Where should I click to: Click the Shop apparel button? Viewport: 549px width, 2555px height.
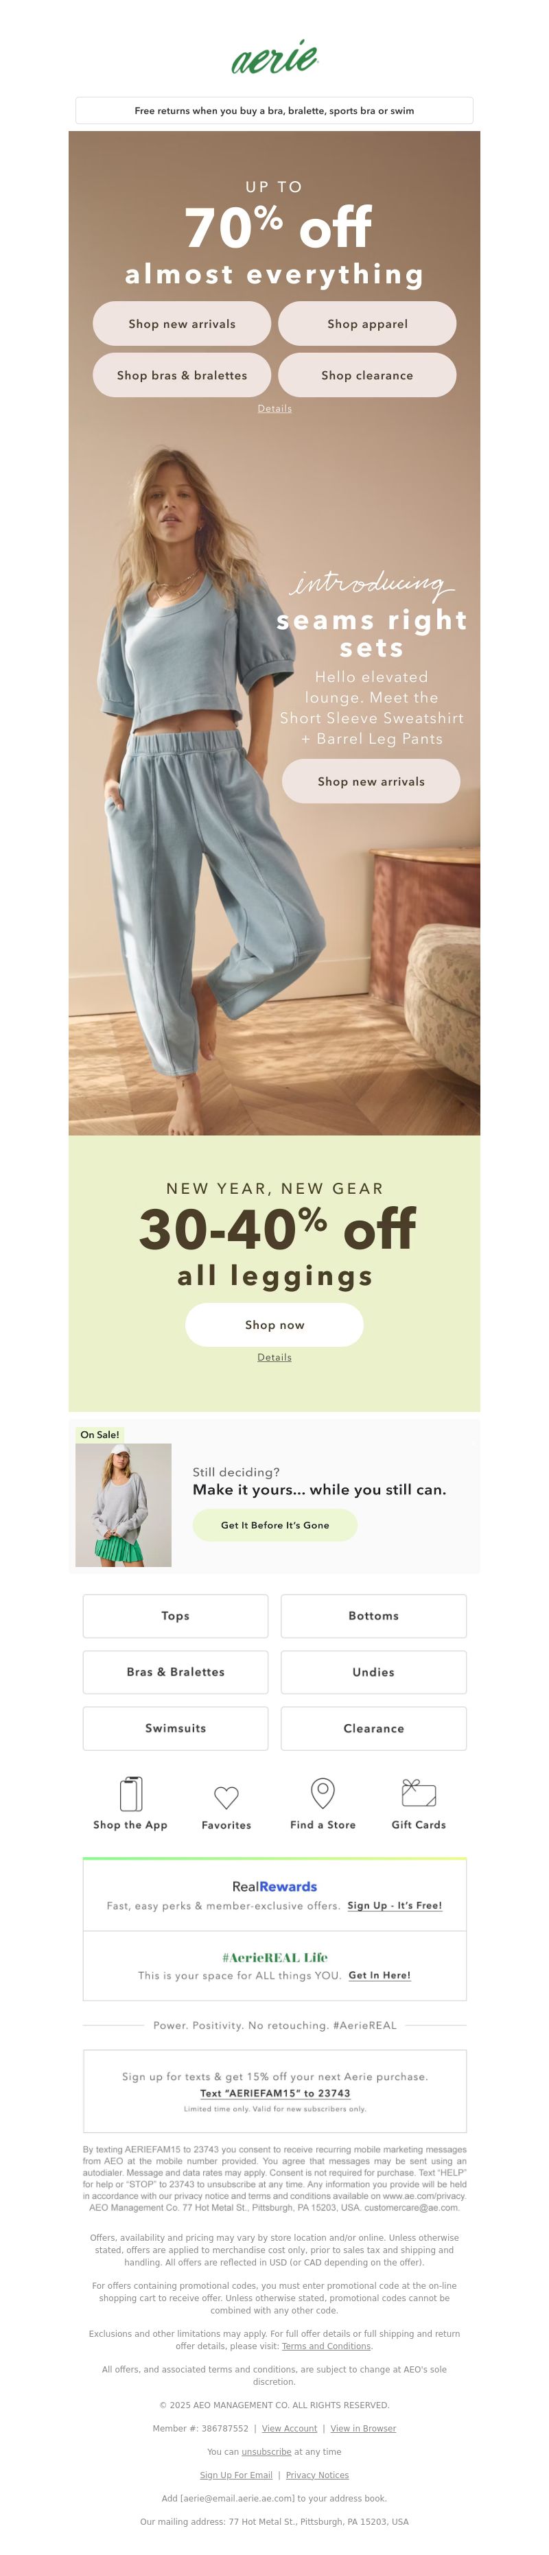coord(367,323)
